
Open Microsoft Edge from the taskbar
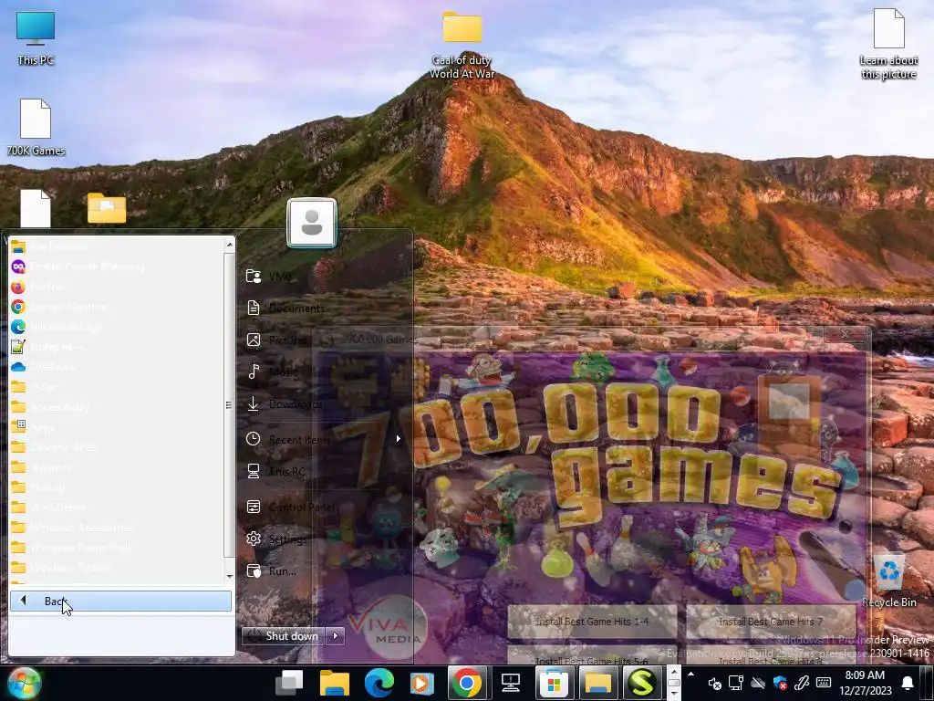coord(379,683)
